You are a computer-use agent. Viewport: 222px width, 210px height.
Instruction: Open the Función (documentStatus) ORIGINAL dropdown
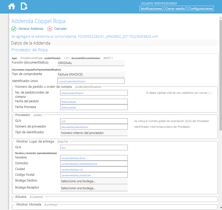91,63
